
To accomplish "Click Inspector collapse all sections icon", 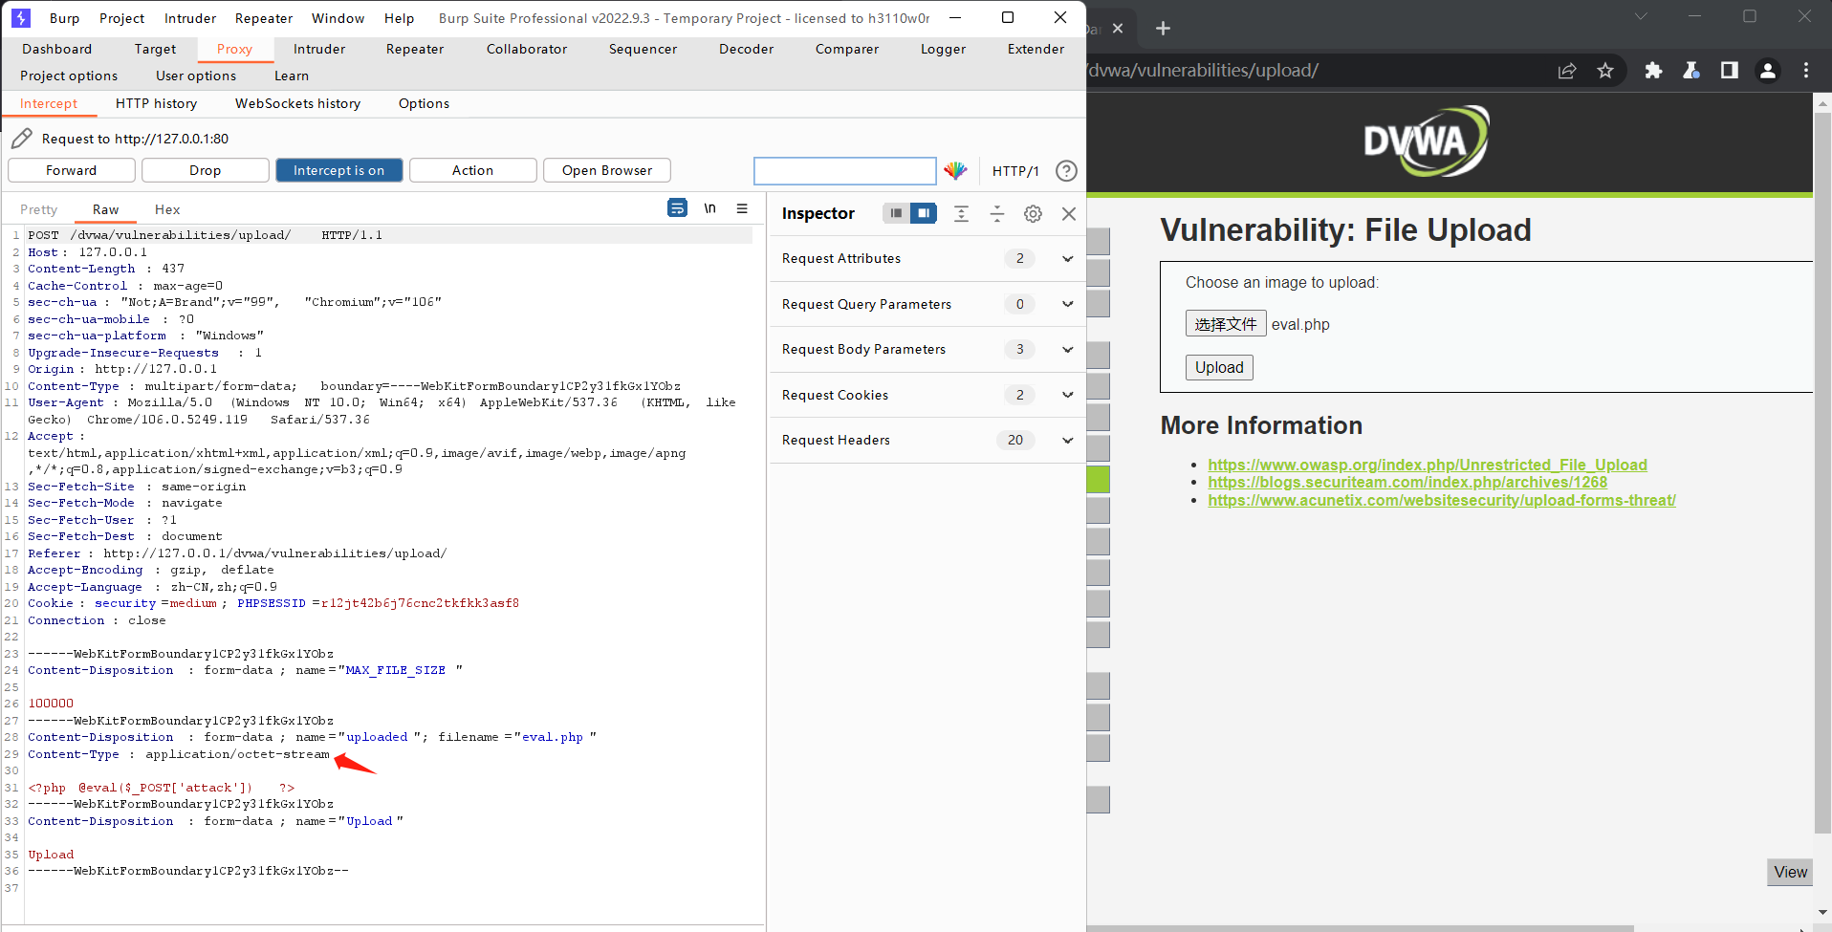I will click(997, 213).
